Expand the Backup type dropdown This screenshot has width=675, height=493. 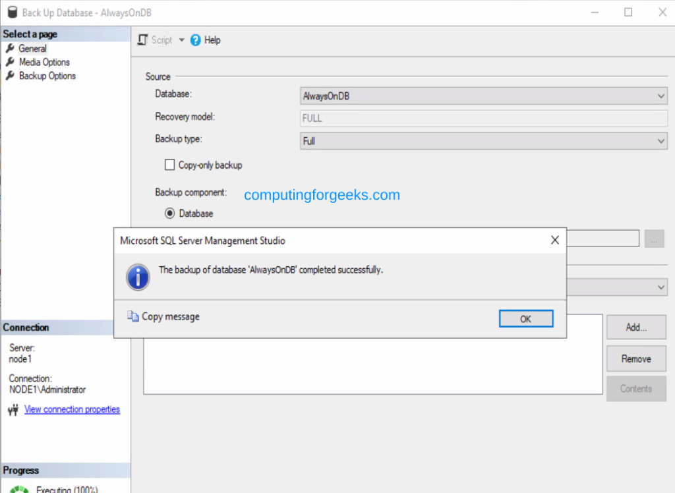tap(661, 140)
